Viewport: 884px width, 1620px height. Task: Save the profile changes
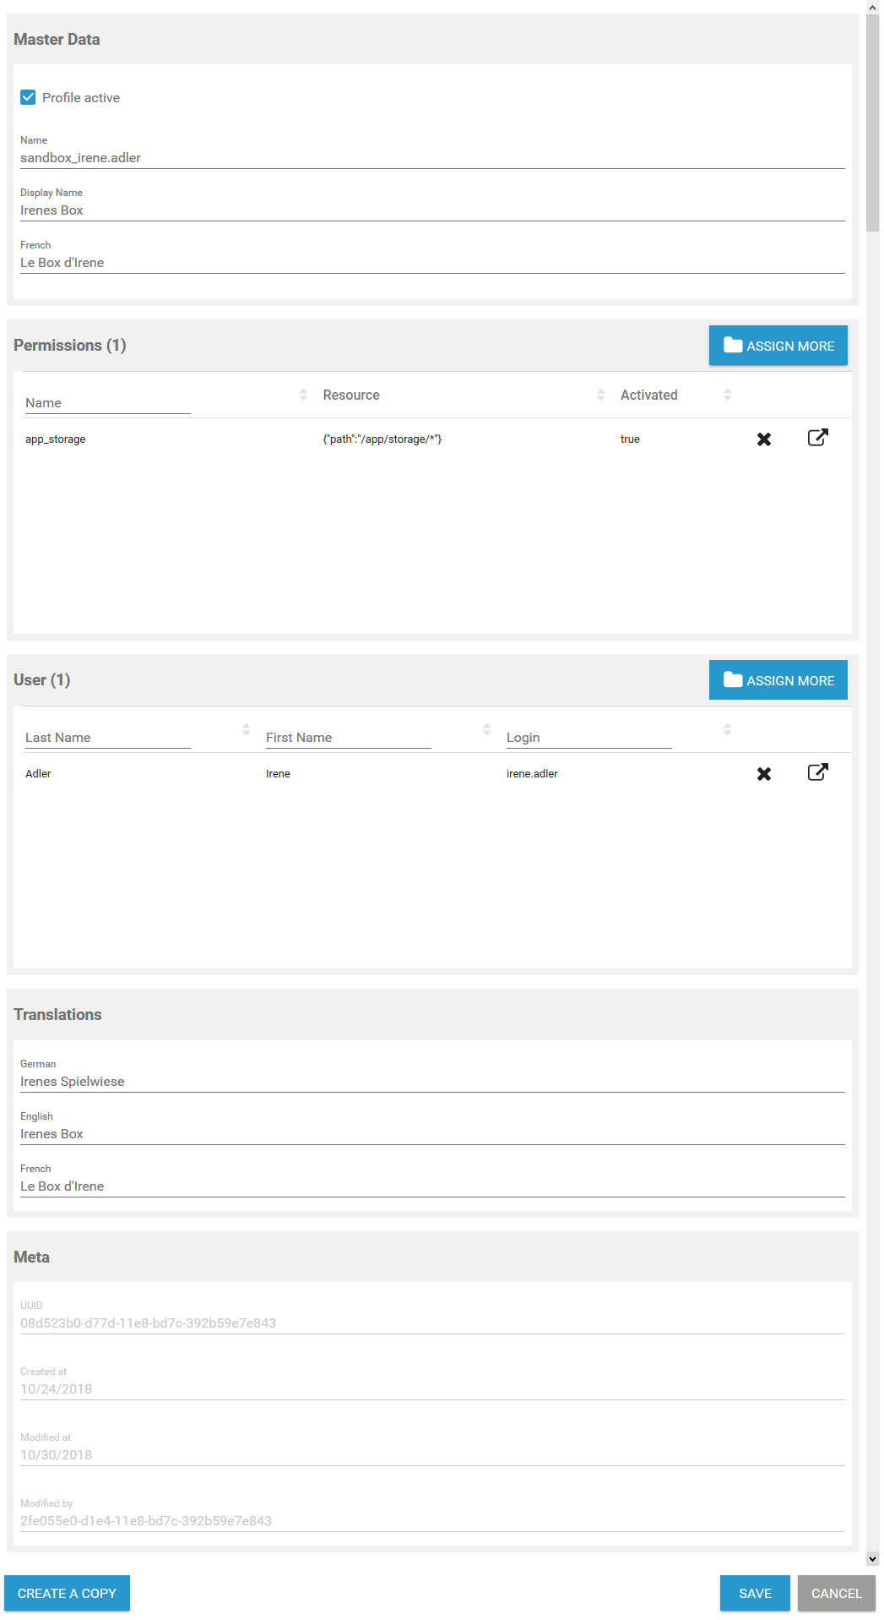click(754, 1593)
